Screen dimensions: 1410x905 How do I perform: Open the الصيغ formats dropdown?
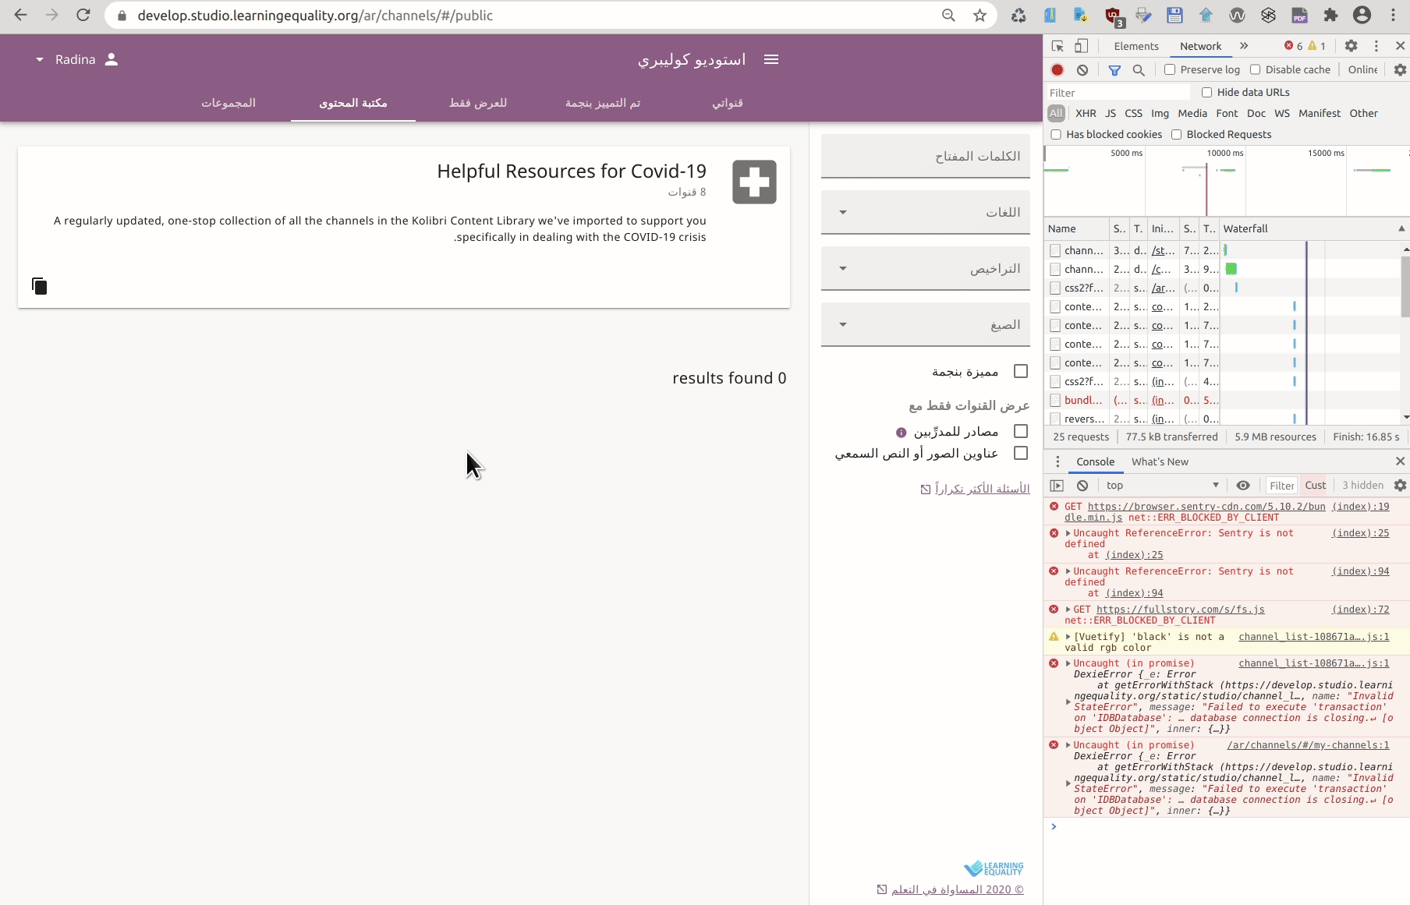tap(926, 324)
